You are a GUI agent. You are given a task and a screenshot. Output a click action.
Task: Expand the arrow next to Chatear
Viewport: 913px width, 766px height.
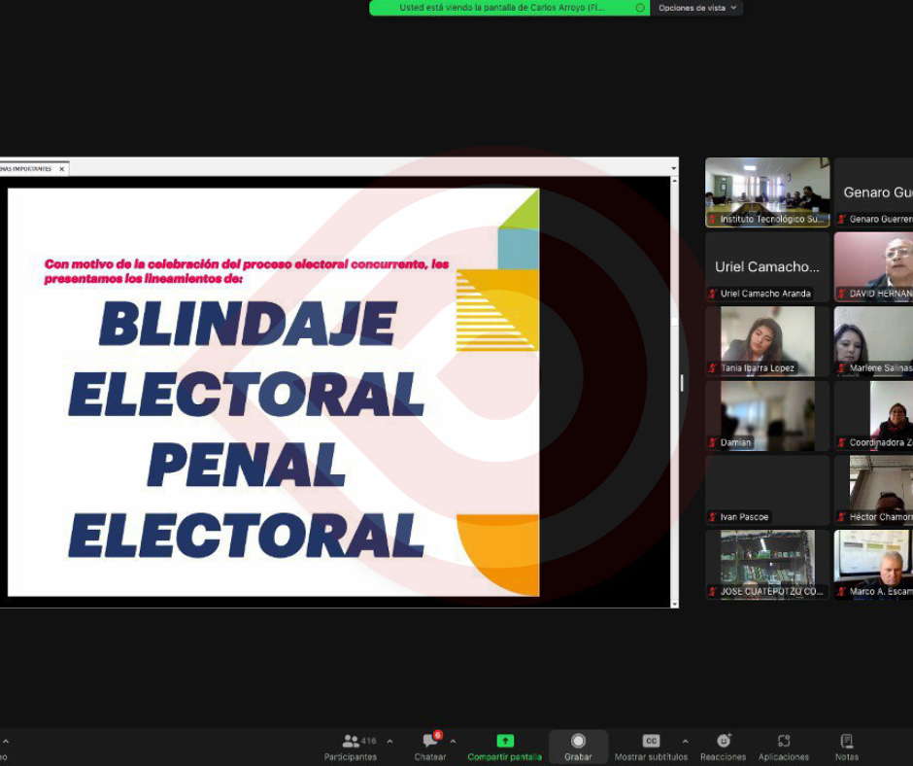point(453,741)
